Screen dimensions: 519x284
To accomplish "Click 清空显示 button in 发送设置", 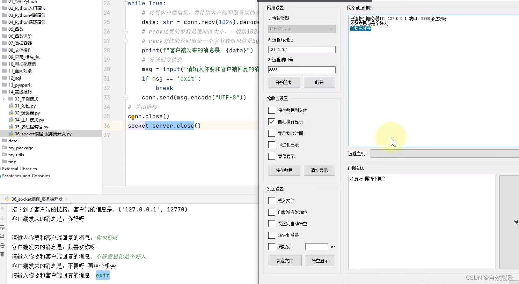I will pyautogui.click(x=320, y=261).
